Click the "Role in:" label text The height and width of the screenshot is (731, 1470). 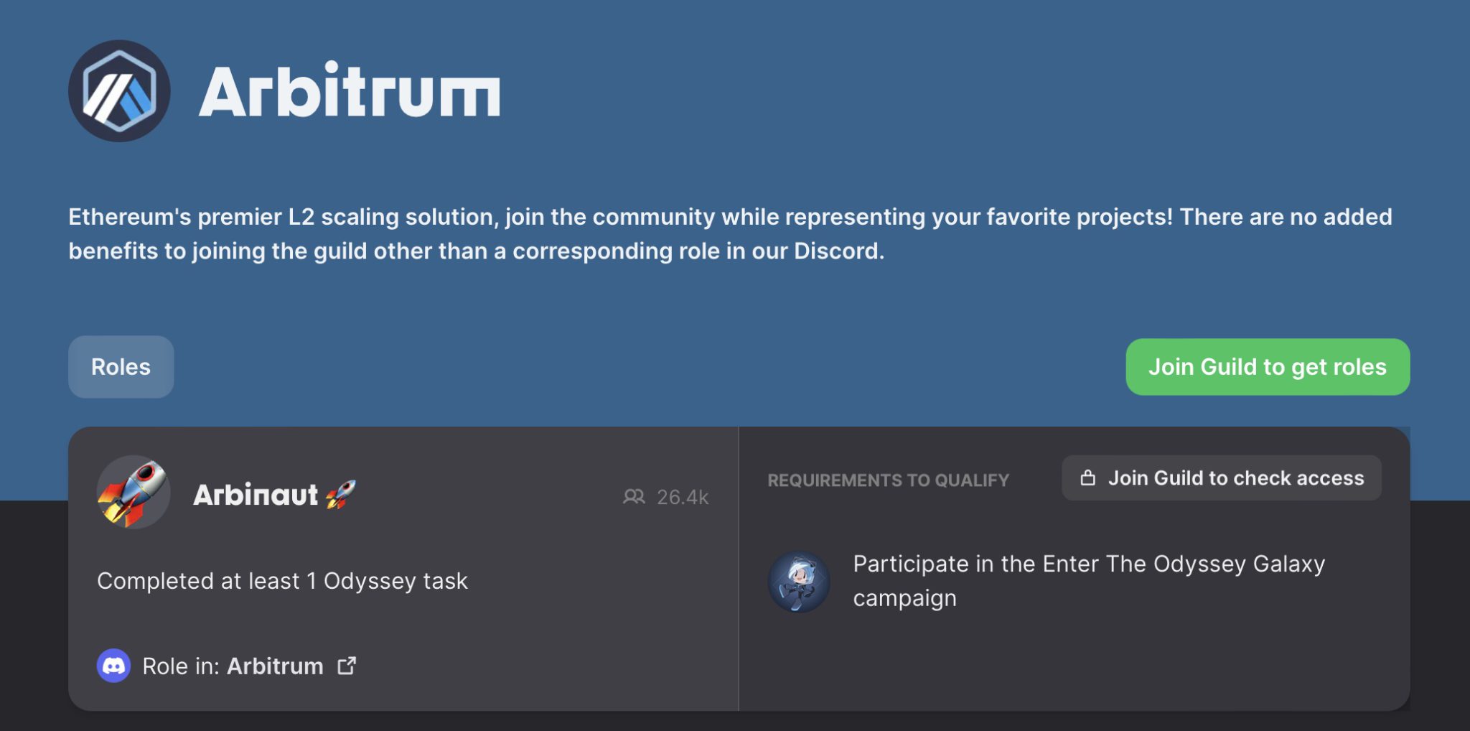coord(181,666)
